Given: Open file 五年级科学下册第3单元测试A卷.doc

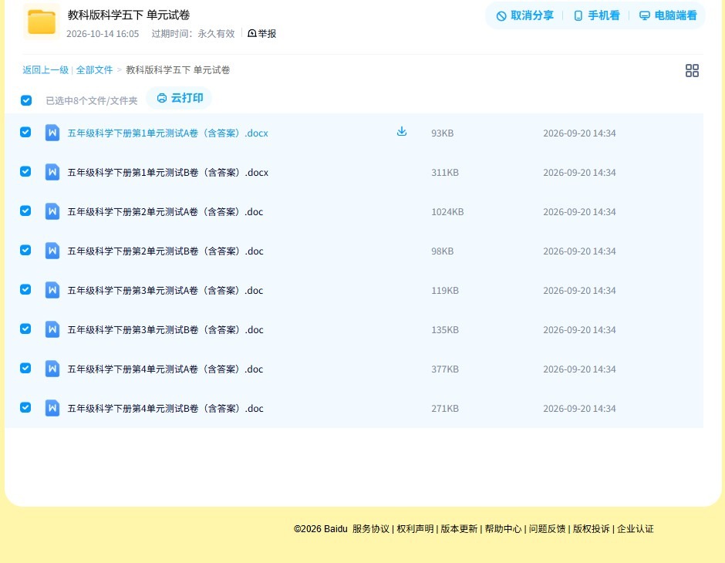Looking at the screenshot, I should click(x=165, y=290).
